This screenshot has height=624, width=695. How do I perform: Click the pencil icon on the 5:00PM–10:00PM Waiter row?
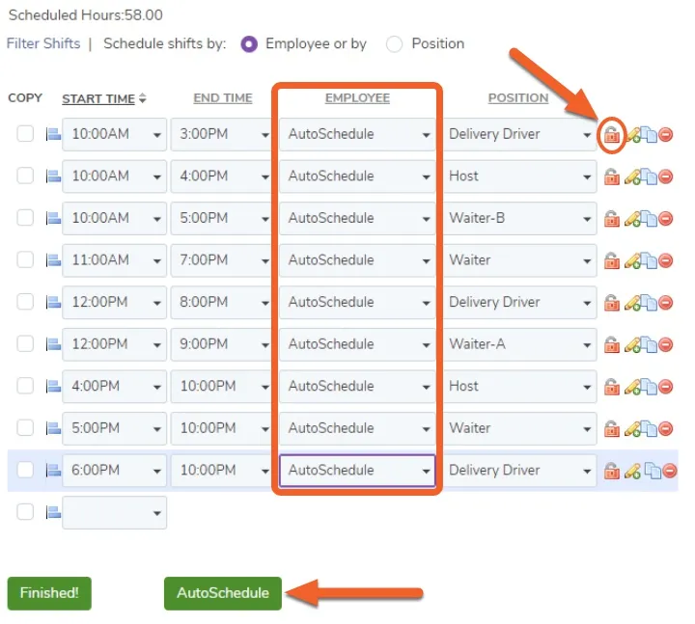pos(632,428)
